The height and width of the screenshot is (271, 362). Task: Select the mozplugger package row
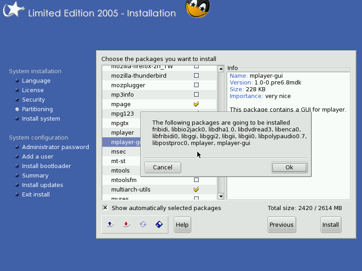pos(159,85)
